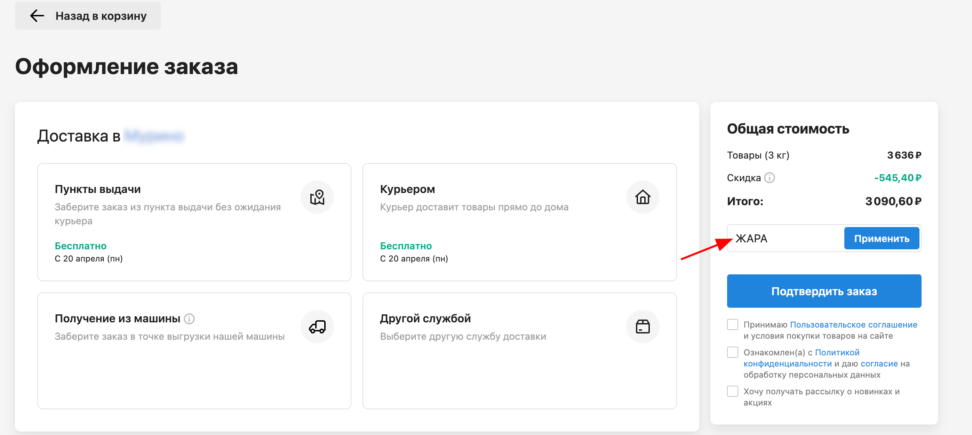Click the pickup point map pin icon
The height and width of the screenshot is (435, 972).
click(317, 197)
